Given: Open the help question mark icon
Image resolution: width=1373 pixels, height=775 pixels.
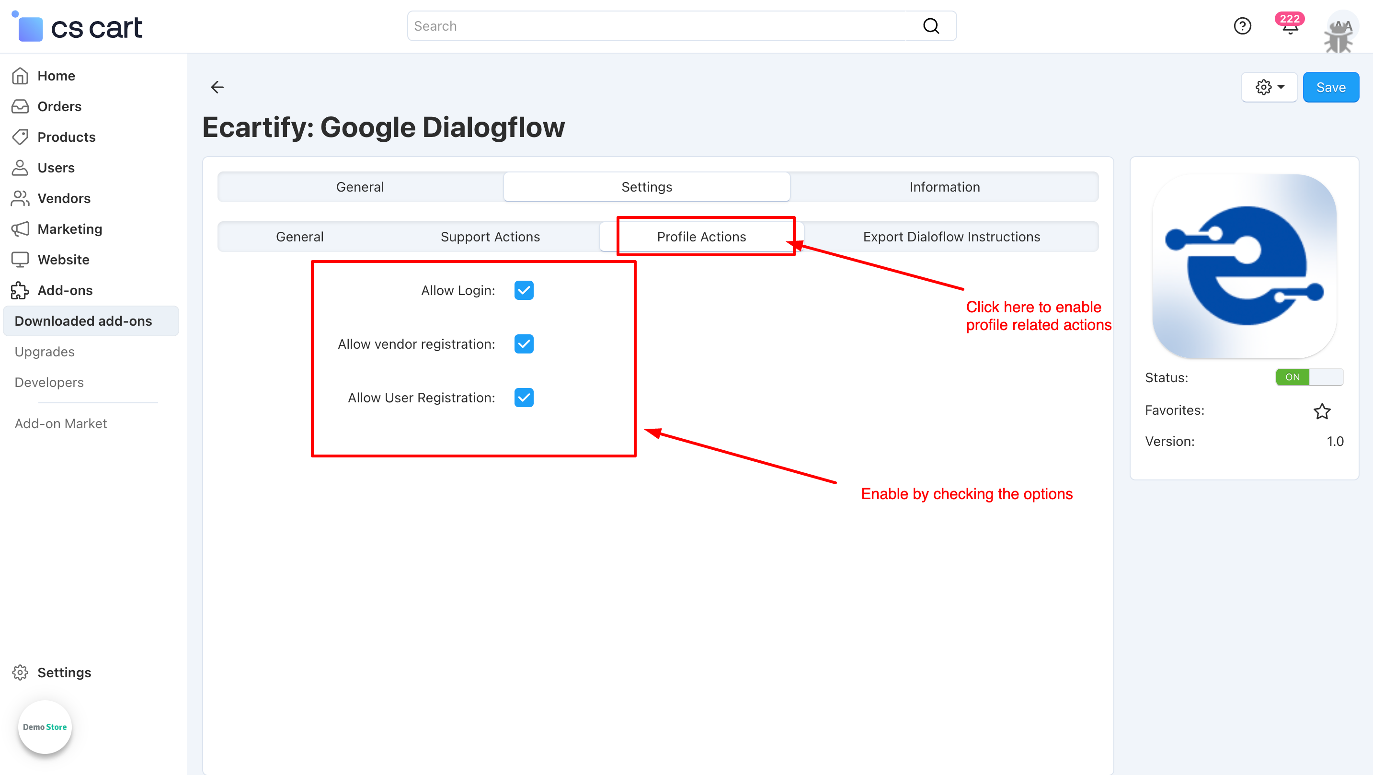Looking at the screenshot, I should click(1242, 25).
